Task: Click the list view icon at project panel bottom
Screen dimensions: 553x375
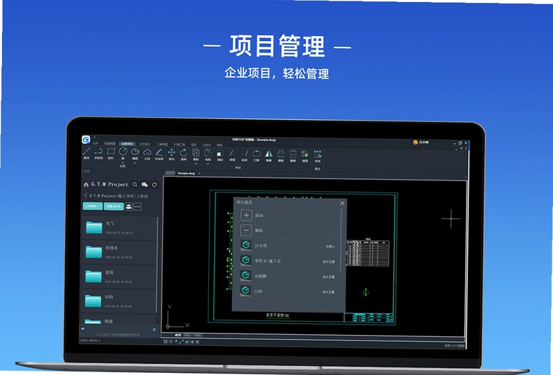Action: coord(154,329)
